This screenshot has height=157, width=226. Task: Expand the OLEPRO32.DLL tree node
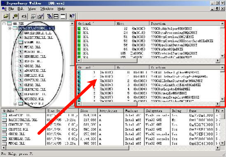pyautogui.click(x=15, y=89)
